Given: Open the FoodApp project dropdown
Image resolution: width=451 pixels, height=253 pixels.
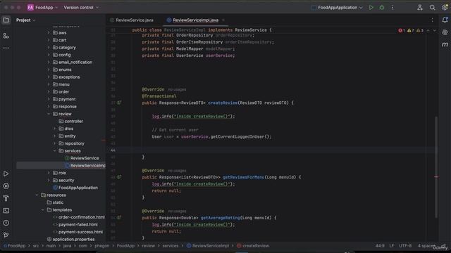Looking at the screenshot, I should [42, 8].
